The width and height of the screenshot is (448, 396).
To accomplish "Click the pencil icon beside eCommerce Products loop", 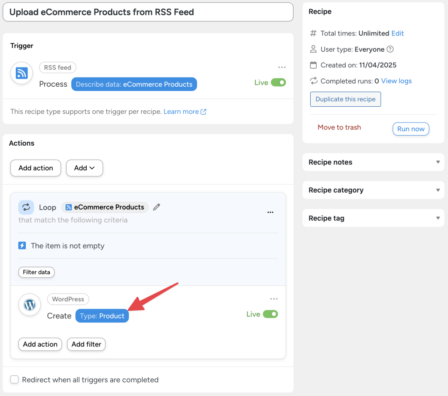I will click(x=156, y=207).
